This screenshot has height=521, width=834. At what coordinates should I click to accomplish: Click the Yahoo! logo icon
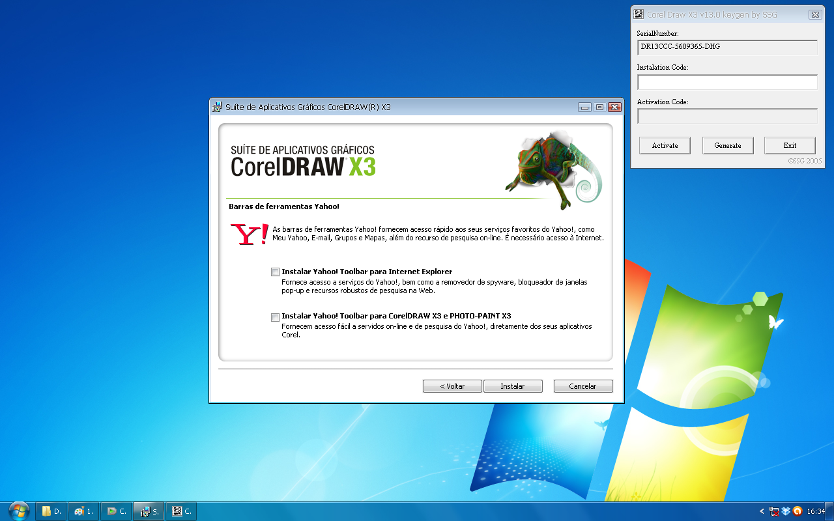(x=249, y=234)
